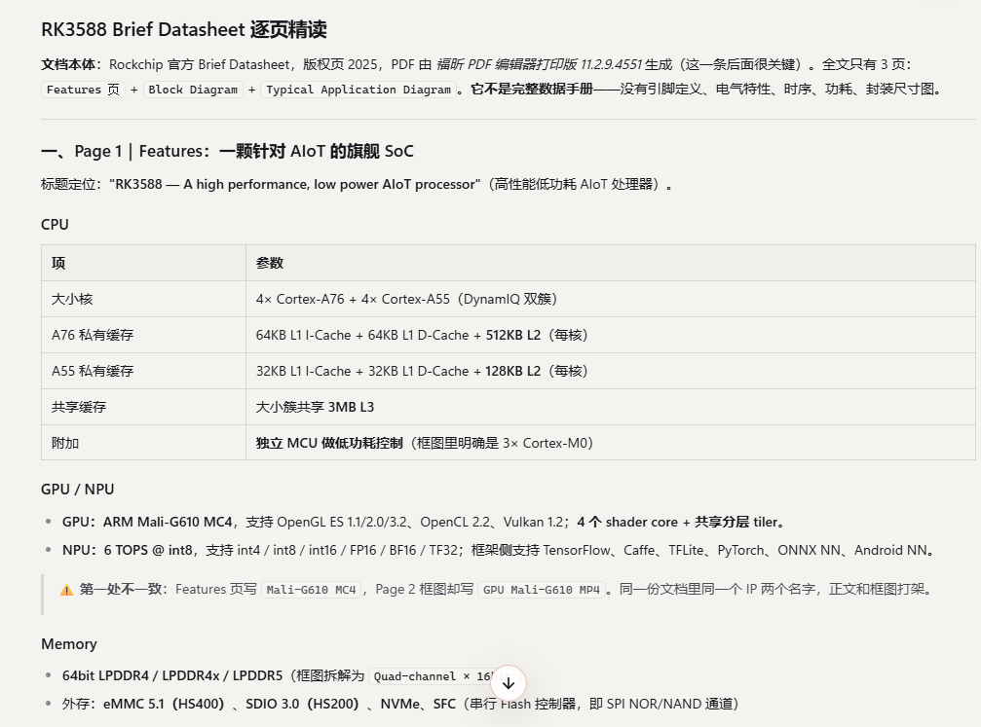
Task: Click the cell 大小簇共享 3MB L3
Action: tap(611, 407)
